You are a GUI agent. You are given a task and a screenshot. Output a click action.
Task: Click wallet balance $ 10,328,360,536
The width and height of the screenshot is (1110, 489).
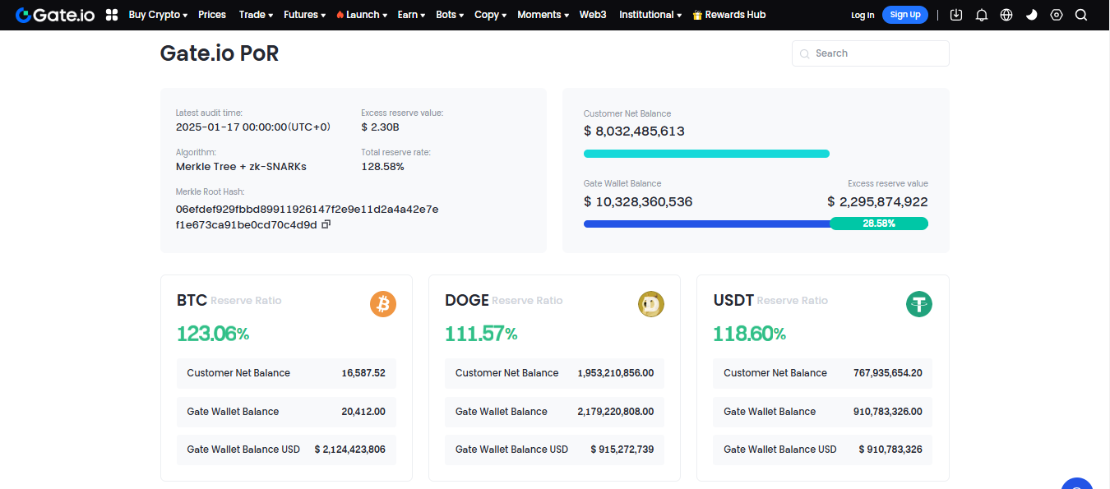coord(638,201)
